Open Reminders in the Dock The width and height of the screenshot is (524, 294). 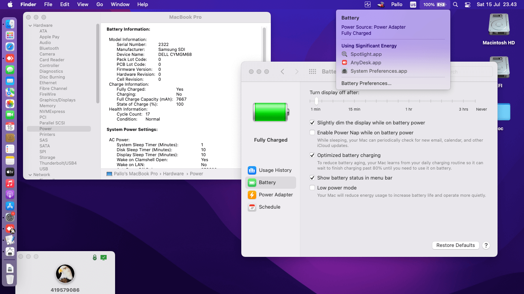(x=10, y=149)
